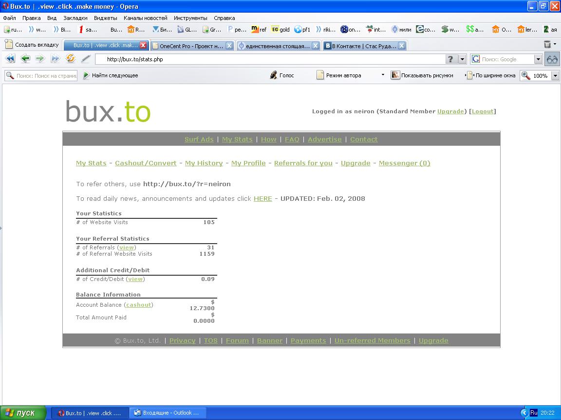The image size is (561, 420).
Task: Open Referrals for you link
Action: [x=303, y=163]
